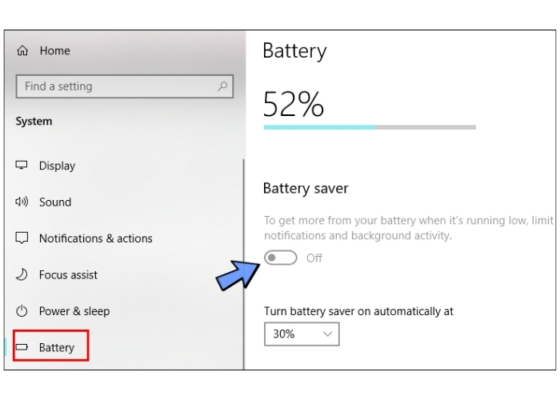Screen dimensions: 560x400
Task: Click the Display monitor icon
Action: click(22, 166)
